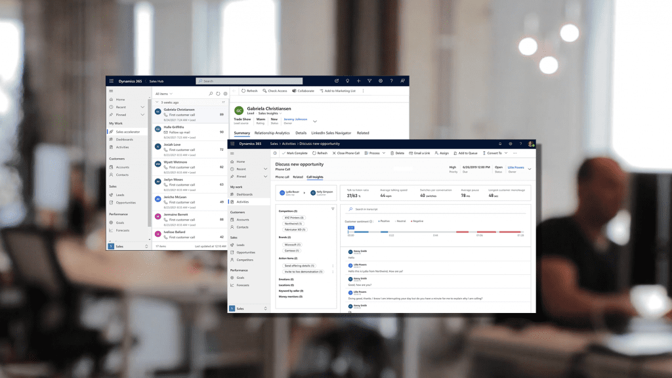672x378 pixels.
Task: Click the search icon above the work list
Action: click(211, 94)
